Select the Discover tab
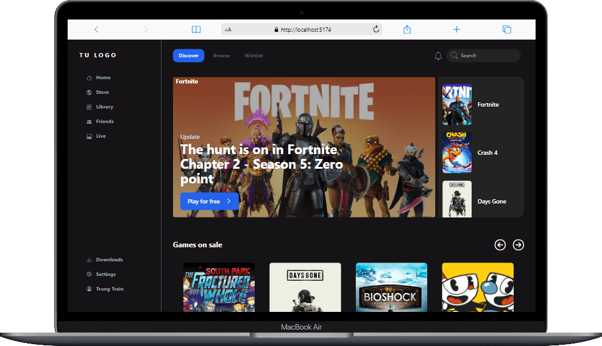Image resolution: width=602 pixels, height=346 pixels. [x=188, y=55]
